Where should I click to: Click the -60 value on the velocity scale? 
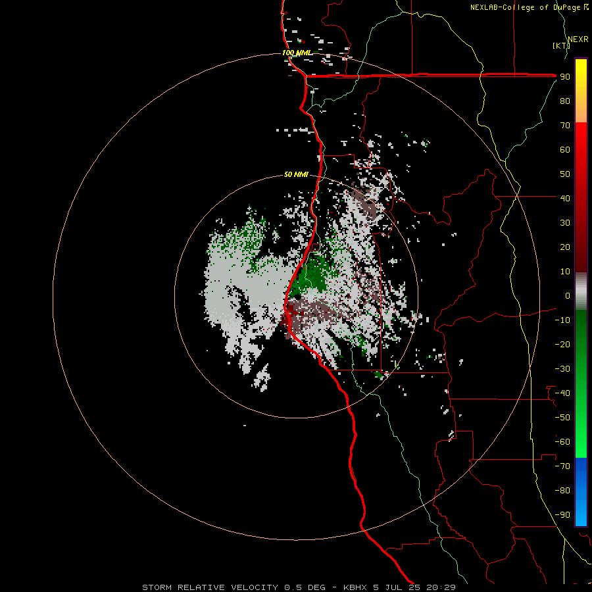tap(562, 442)
